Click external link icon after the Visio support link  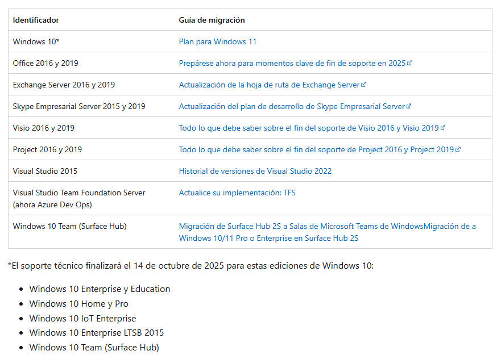443,128
